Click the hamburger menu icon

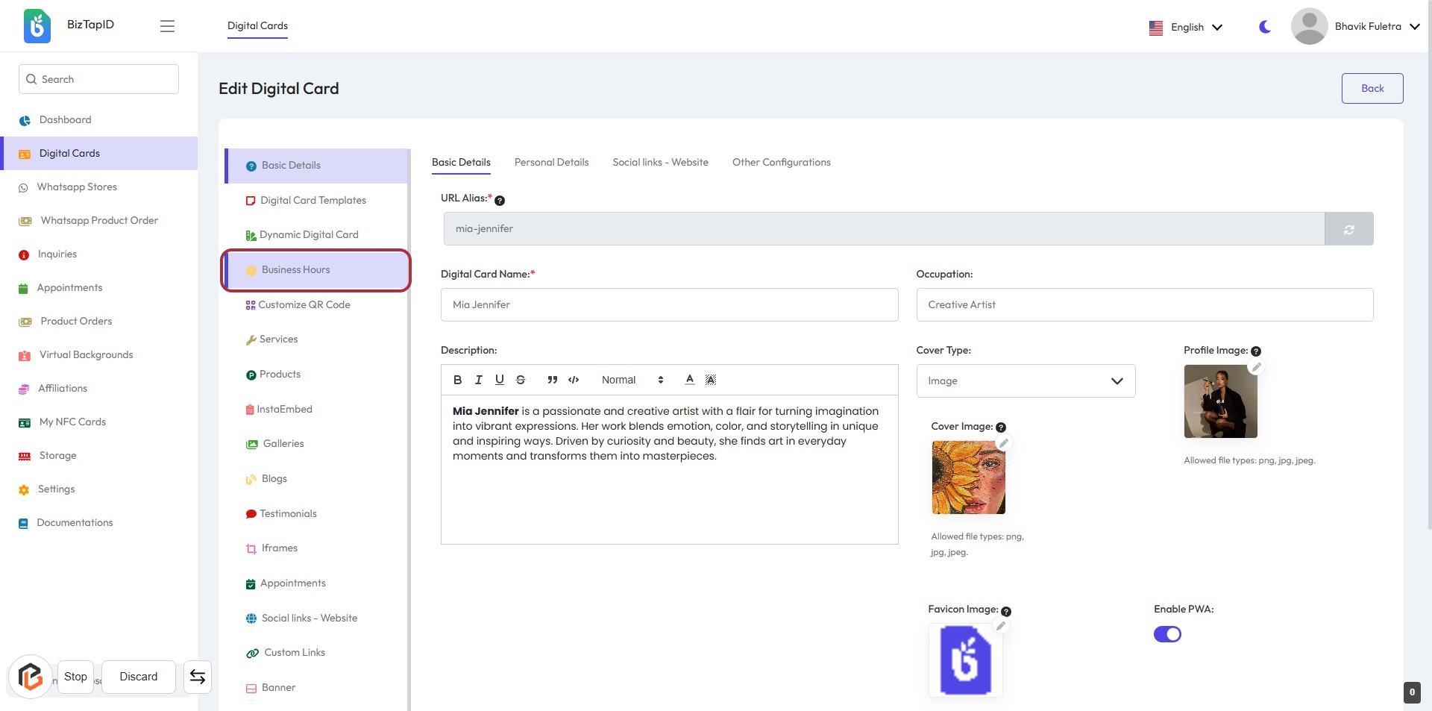pyautogui.click(x=167, y=26)
